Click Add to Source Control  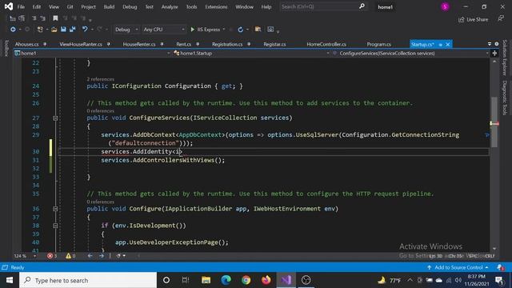pyautogui.click(x=458, y=267)
